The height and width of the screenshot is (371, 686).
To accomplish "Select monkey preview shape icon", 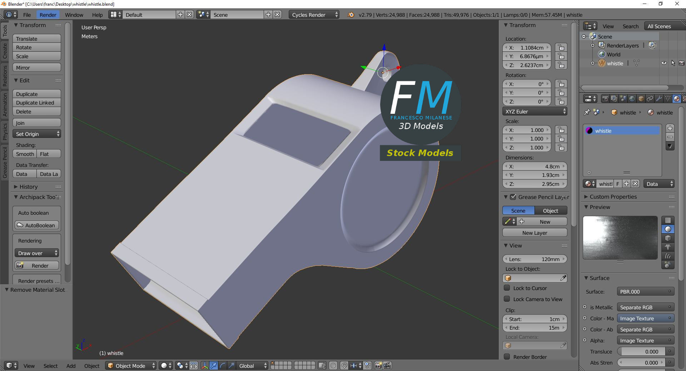I will click(x=668, y=247).
